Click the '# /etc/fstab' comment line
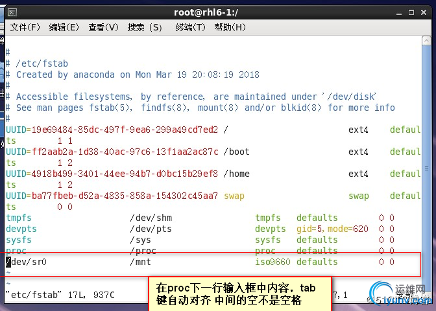Viewport: 436px width, 311px height. pos(37,63)
